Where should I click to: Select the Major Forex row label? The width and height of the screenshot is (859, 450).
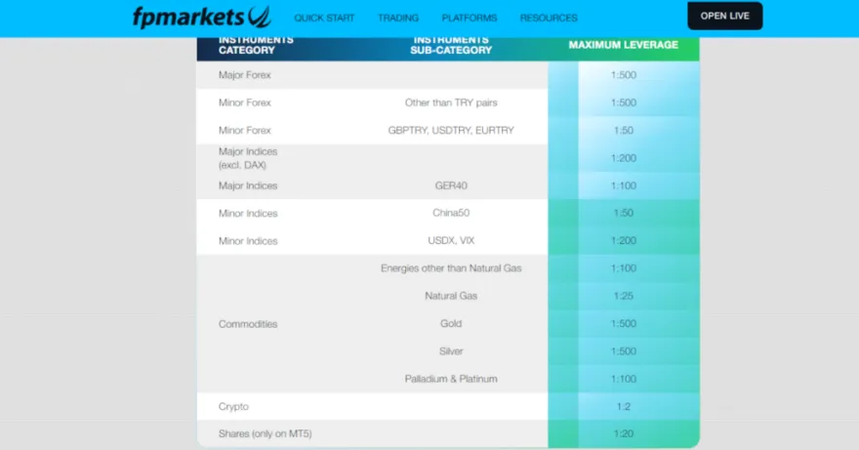(245, 75)
